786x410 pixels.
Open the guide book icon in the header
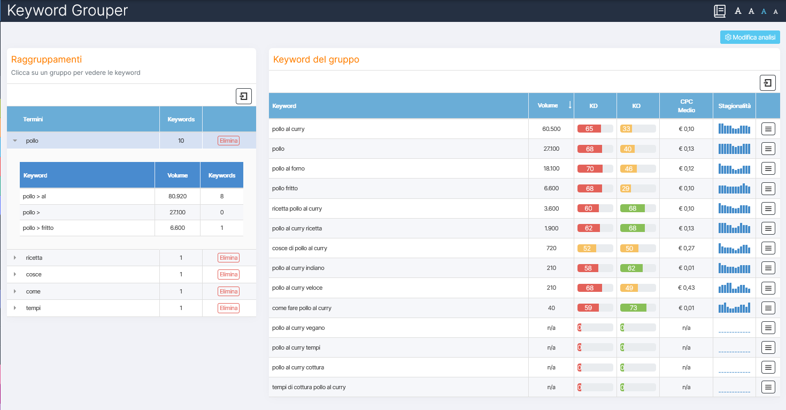coord(719,11)
